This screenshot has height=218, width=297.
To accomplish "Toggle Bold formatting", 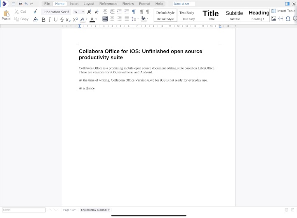I will tap(43, 19).
